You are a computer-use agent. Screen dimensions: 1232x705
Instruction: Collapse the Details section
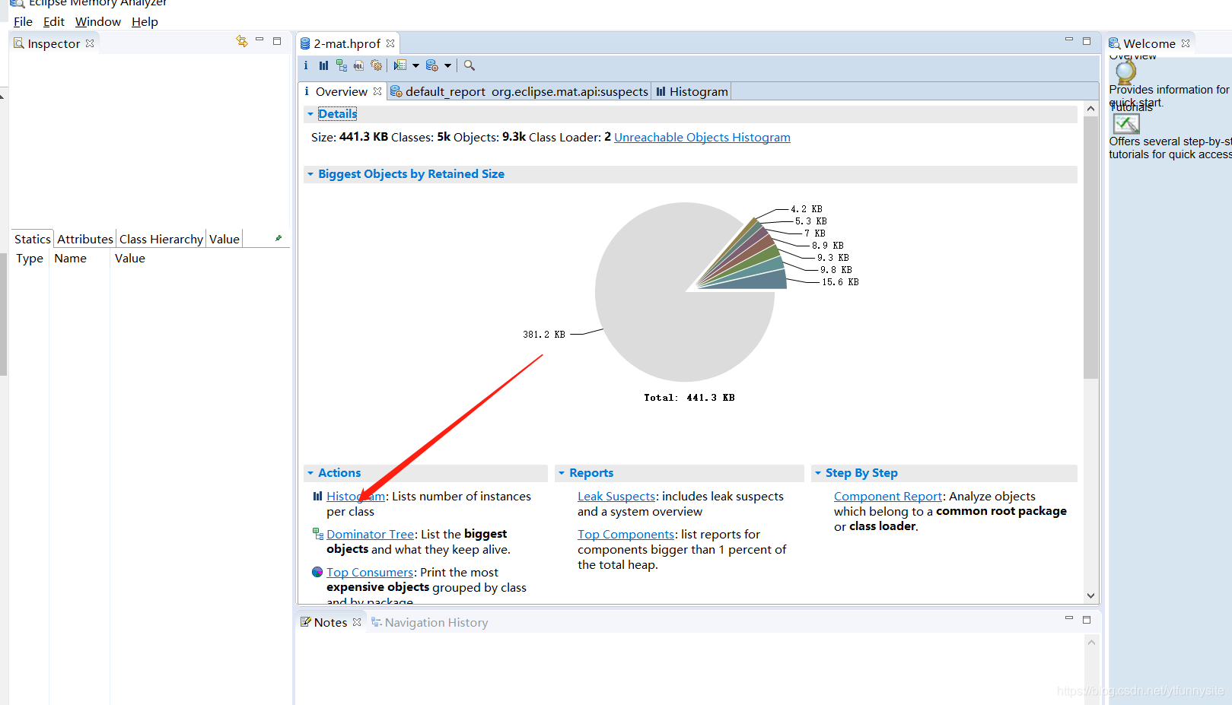click(310, 114)
